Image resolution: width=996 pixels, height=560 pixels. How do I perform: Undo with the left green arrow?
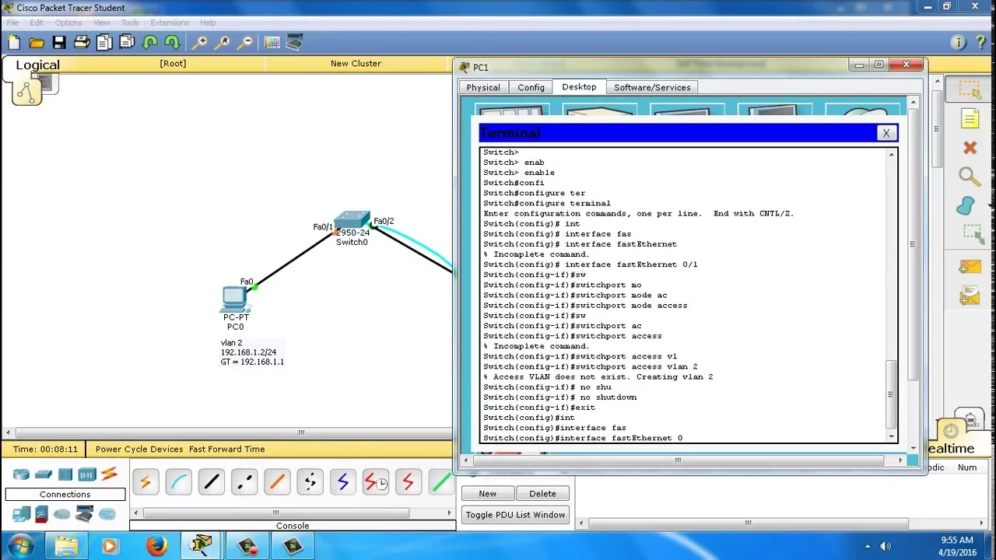pos(150,43)
